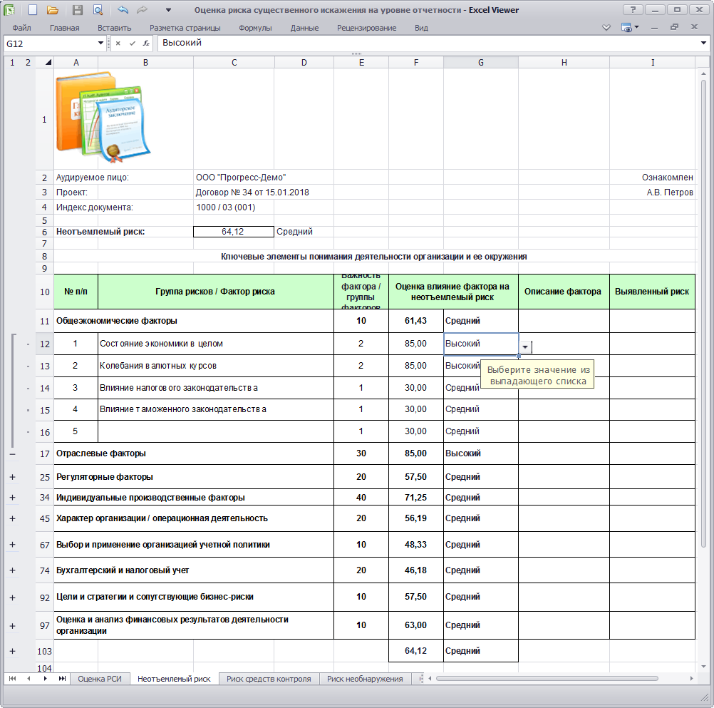Undo the last action
714x708 pixels.
(x=123, y=9)
